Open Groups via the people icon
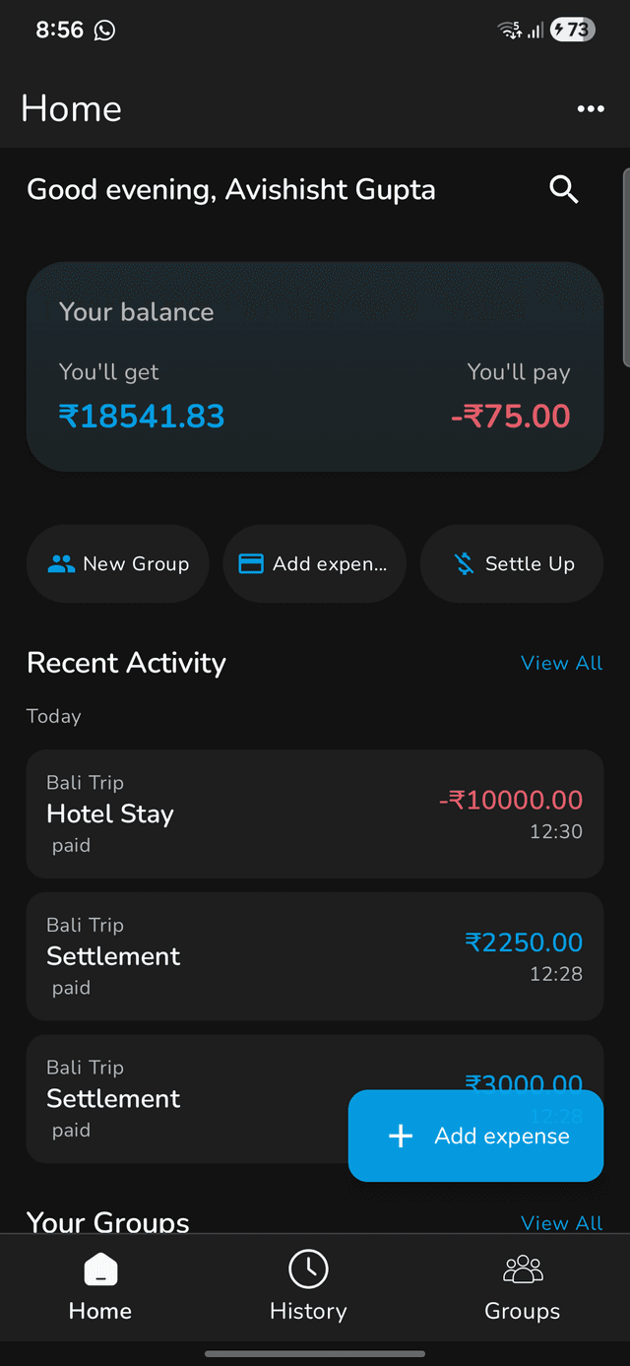The height and width of the screenshot is (1366, 630). [522, 1268]
